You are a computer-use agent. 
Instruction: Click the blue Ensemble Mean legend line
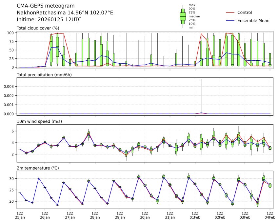pyautogui.click(x=230, y=20)
